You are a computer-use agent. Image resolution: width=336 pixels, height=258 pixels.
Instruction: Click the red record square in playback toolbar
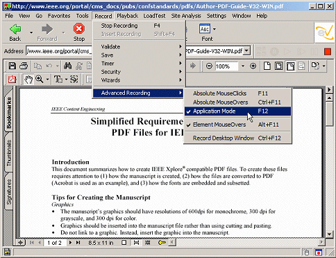[x=328, y=51]
